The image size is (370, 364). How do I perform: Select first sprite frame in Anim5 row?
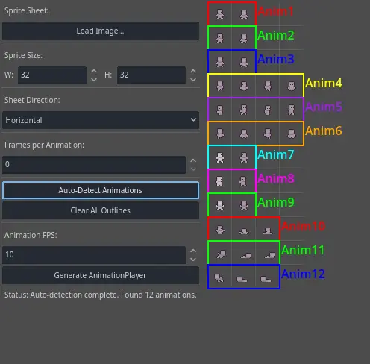click(220, 110)
